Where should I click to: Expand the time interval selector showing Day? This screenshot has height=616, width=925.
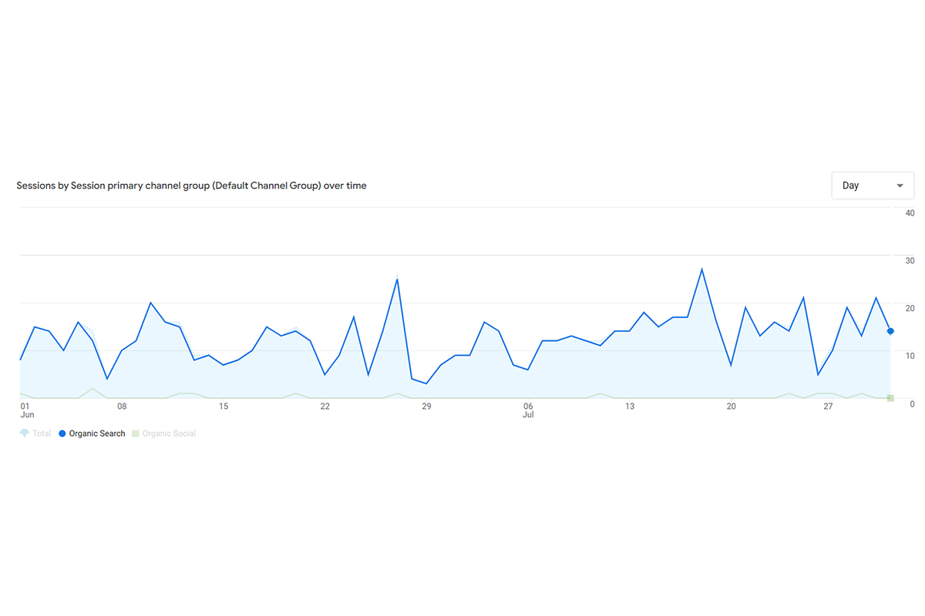tap(872, 185)
